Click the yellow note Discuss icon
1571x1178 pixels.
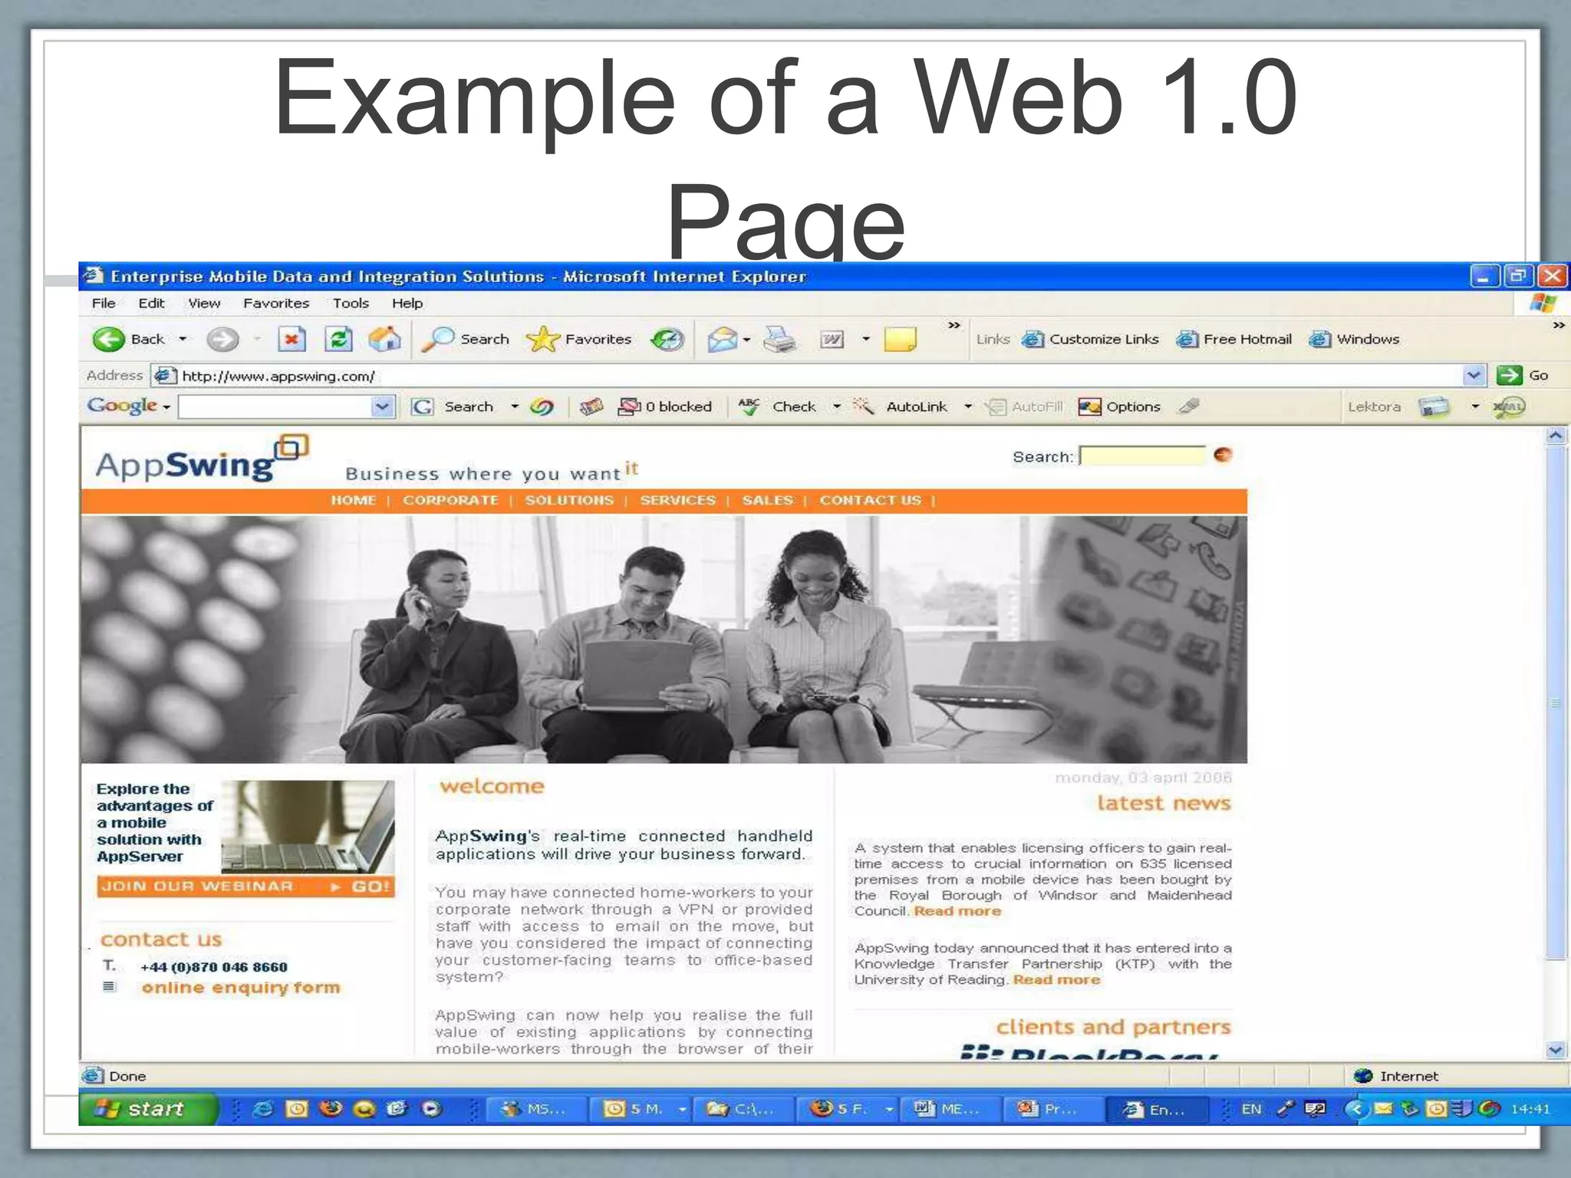(x=900, y=339)
